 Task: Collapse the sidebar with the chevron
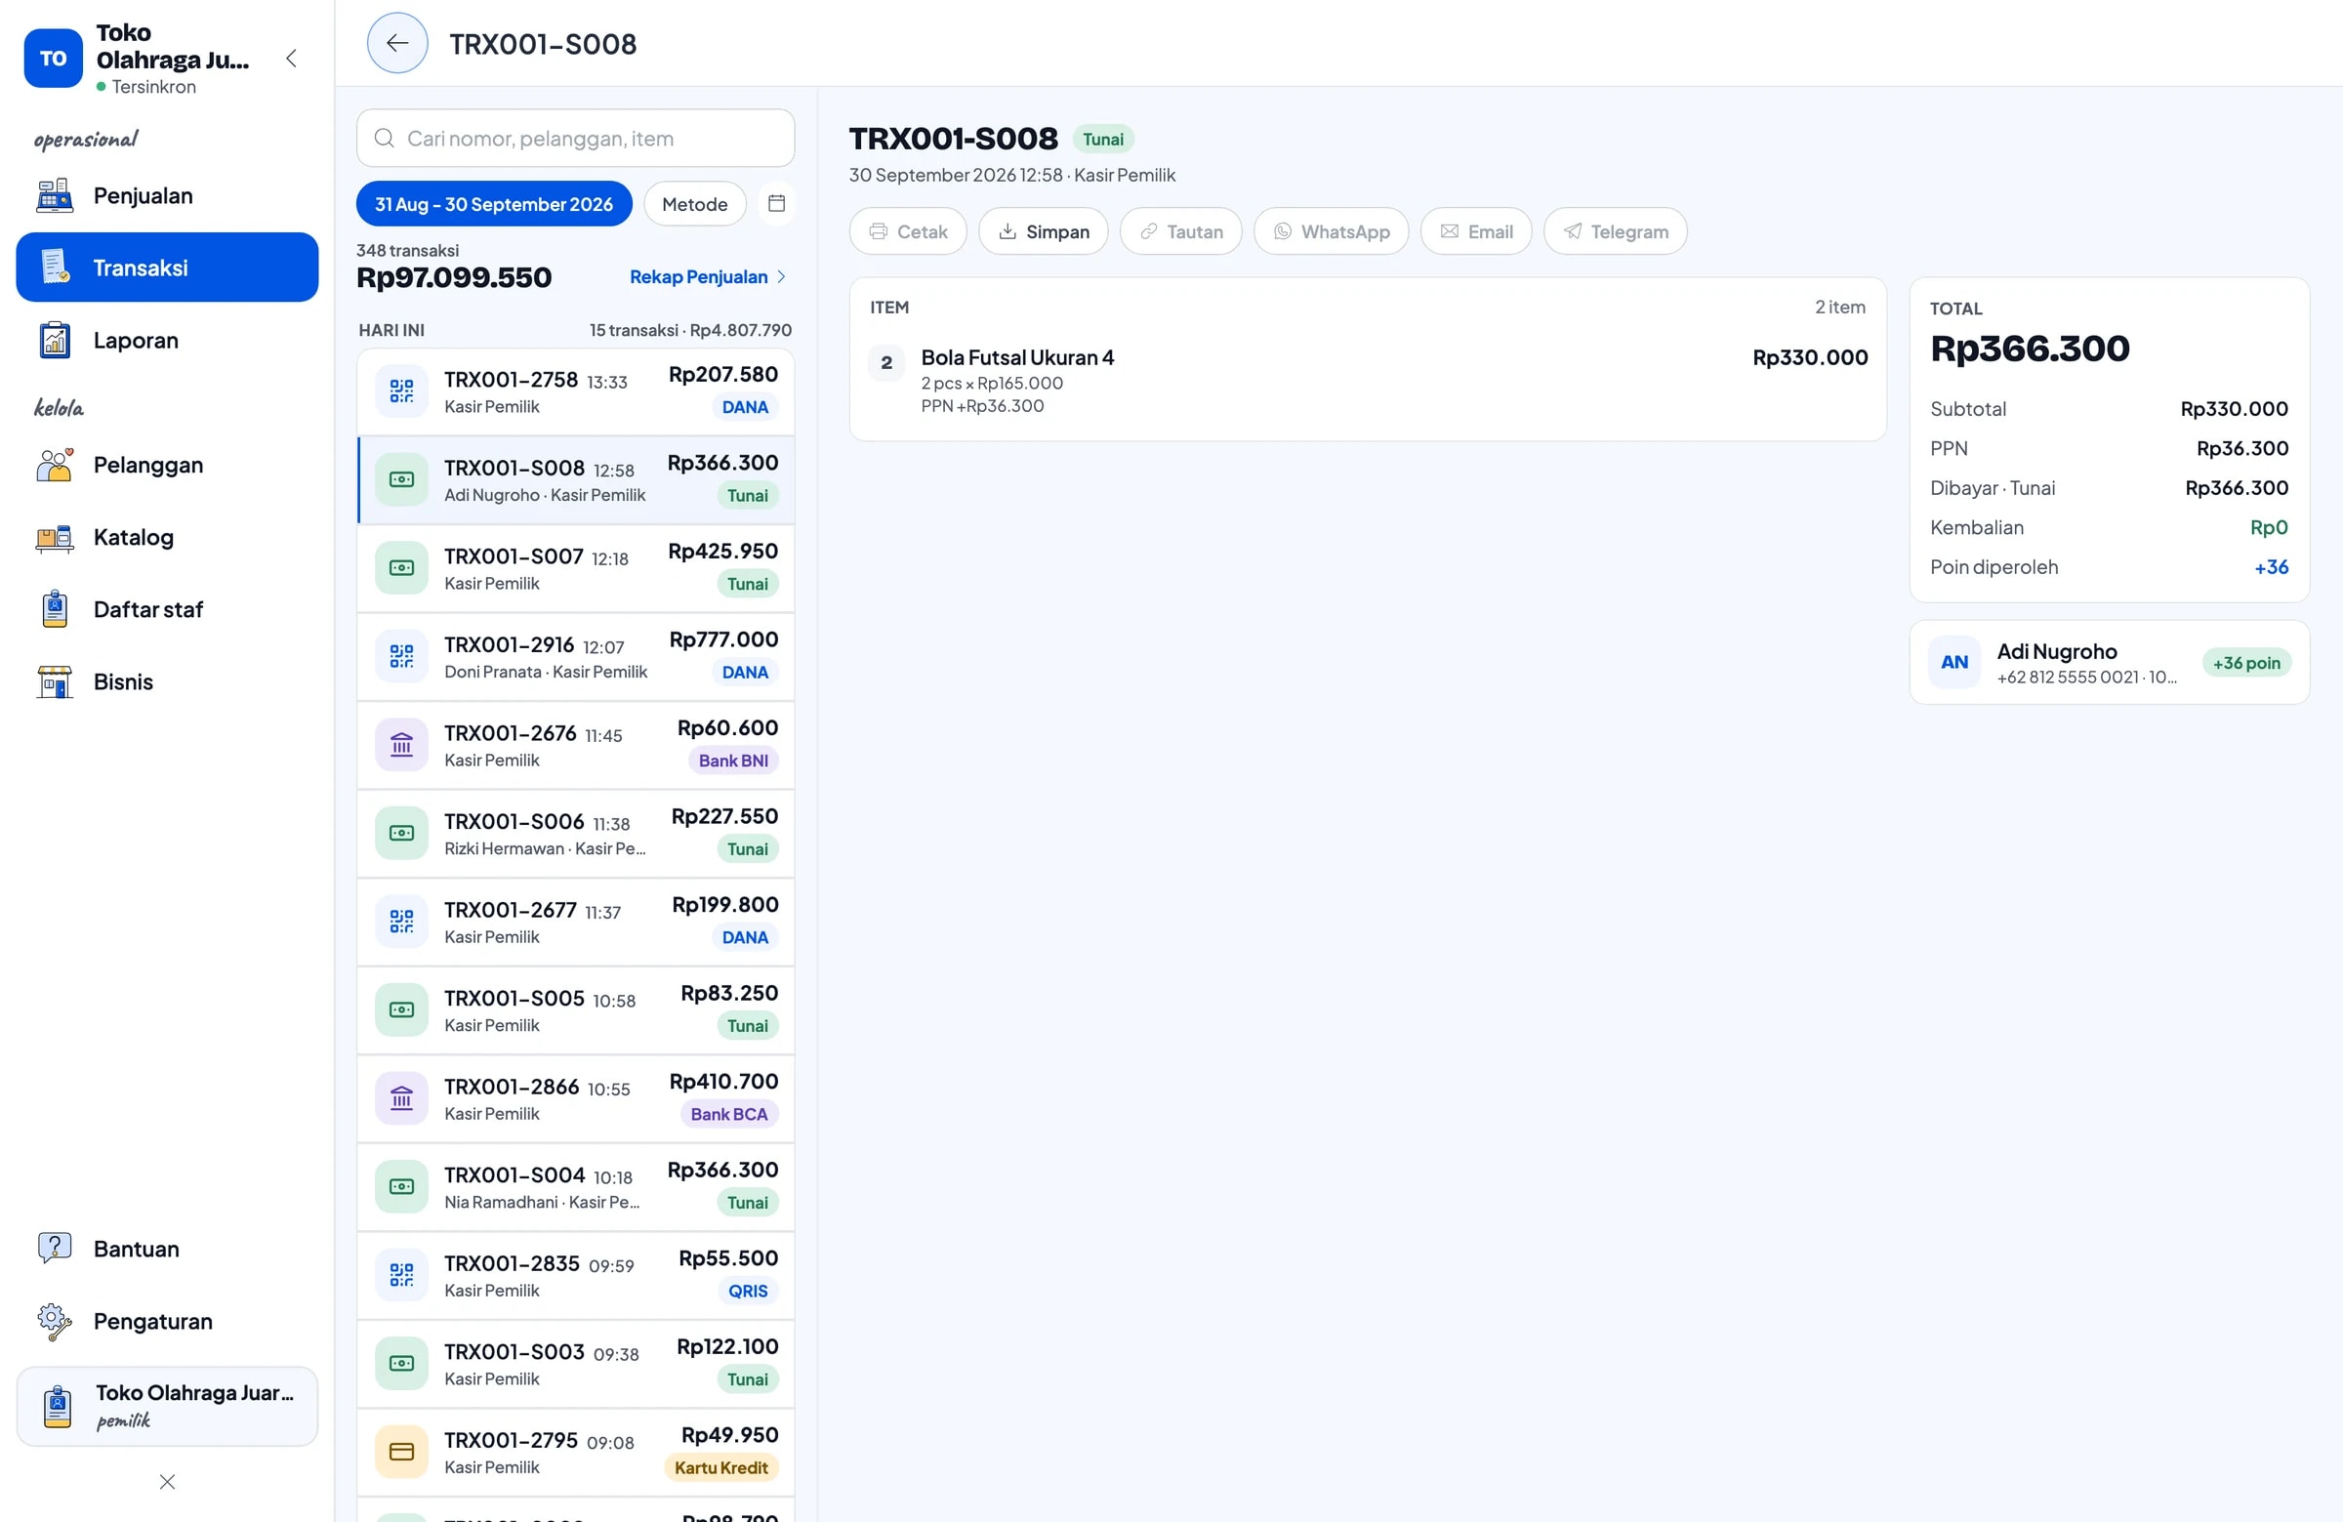click(x=291, y=60)
